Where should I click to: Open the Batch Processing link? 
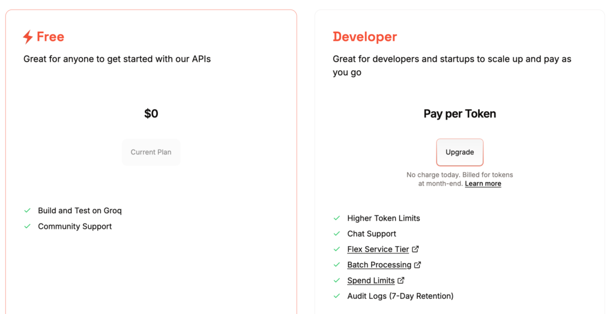point(379,265)
